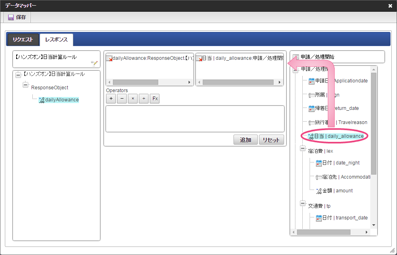Click the expression text area under Operators
The image size is (397, 255).
pos(195,119)
